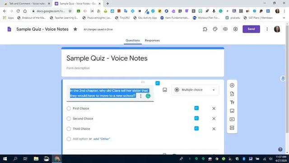Add an image from side toolbar
Screen dimensions: 289x163
click(232, 111)
